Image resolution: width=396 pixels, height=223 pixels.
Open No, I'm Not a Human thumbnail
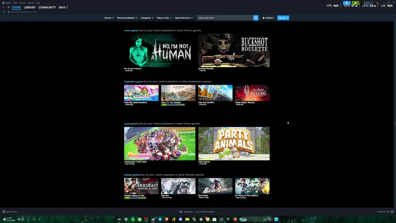click(x=160, y=50)
